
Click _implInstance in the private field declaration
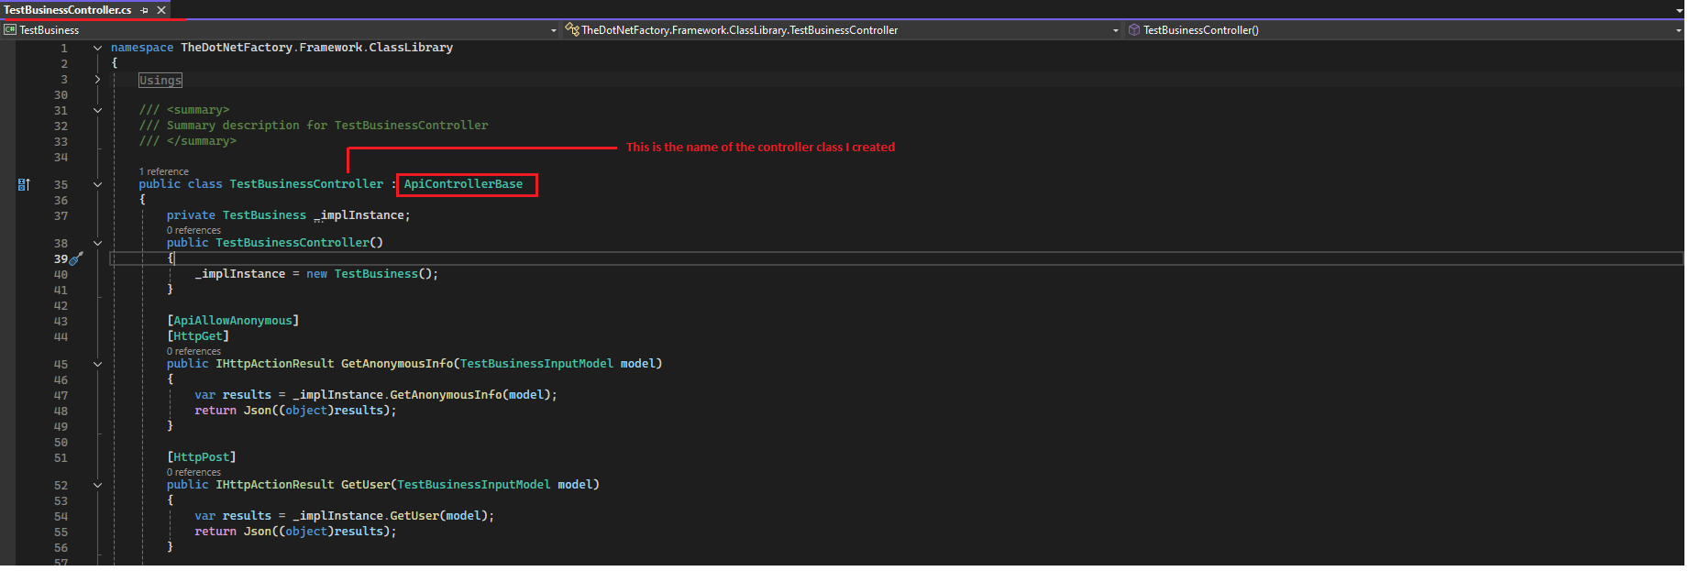click(359, 215)
